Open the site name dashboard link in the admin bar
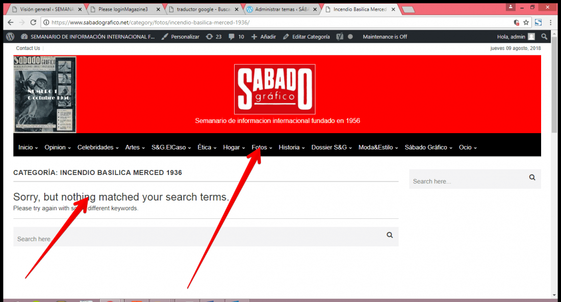 [x=88, y=37]
